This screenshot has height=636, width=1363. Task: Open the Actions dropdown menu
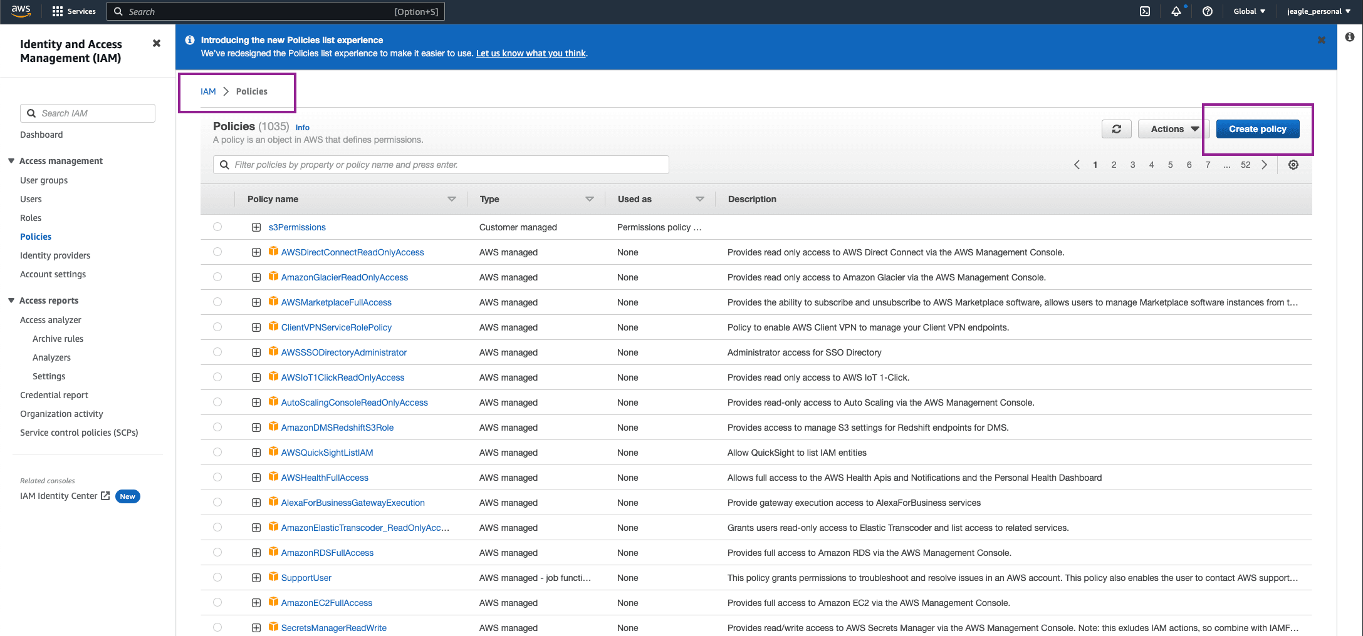(x=1174, y=129)
